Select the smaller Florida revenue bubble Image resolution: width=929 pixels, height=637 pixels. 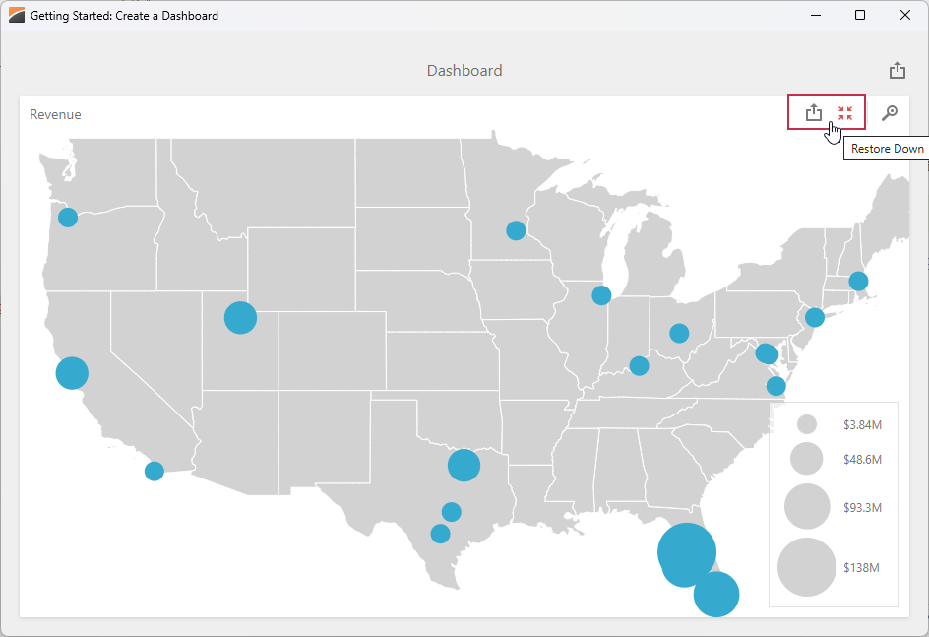(x=716, y=595)
